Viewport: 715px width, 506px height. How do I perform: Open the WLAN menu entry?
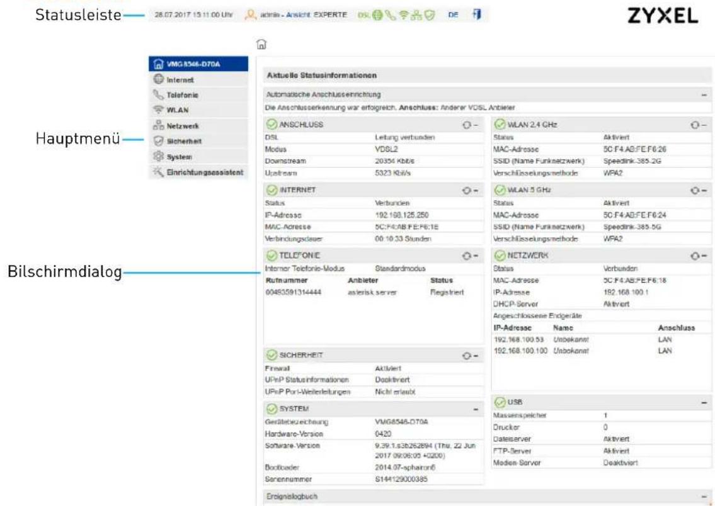198,110
